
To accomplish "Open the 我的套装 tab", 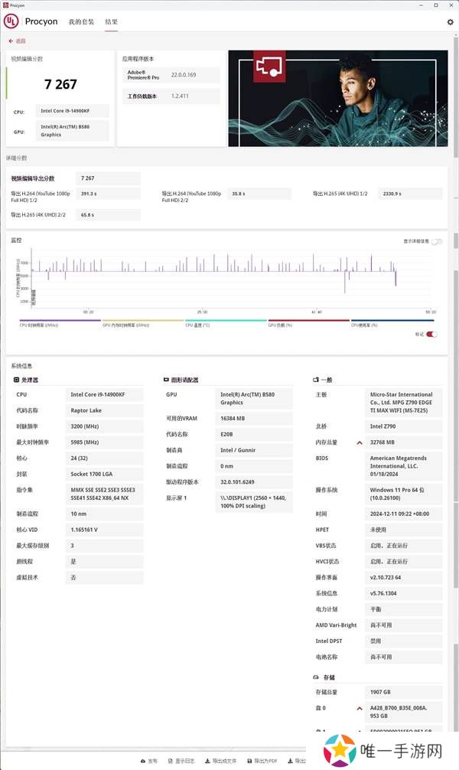I will click(x=81, y=22).
